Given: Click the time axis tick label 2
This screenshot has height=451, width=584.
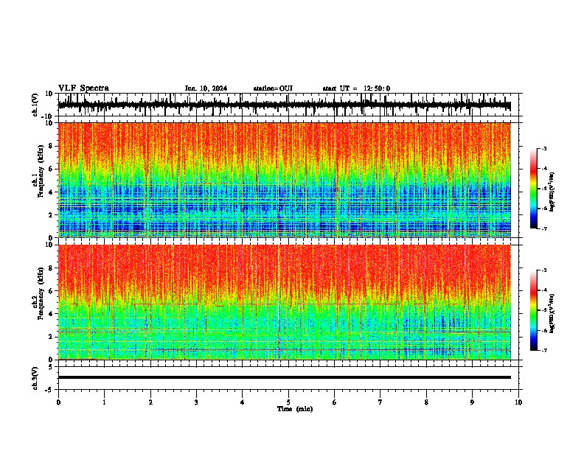Looking at the screenshot, I should (x=150, y=402).
